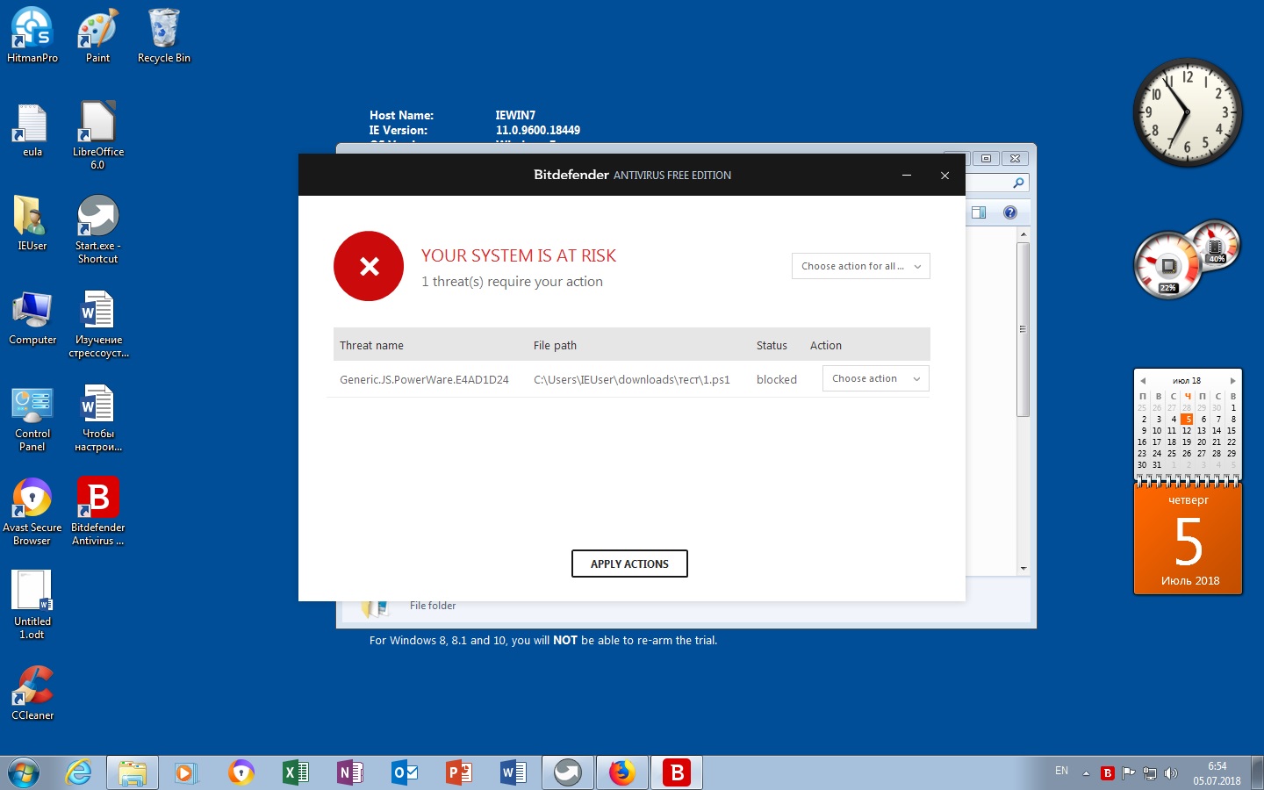Switch to Bitdefender in the taskbar

click(x=677, y=772)
